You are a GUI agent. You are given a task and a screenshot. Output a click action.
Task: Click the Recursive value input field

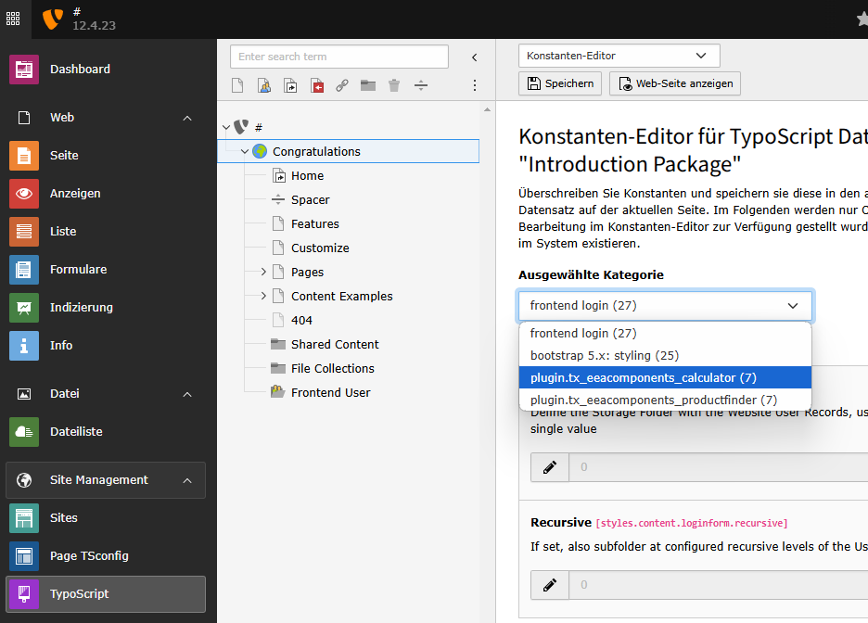click(x=719, y=585)
